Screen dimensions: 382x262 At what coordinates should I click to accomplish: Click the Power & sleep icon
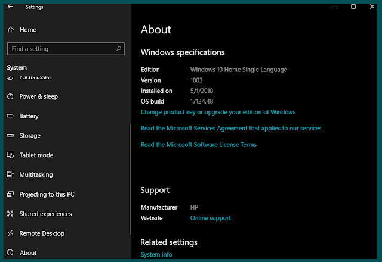click(x=10, y=96)
